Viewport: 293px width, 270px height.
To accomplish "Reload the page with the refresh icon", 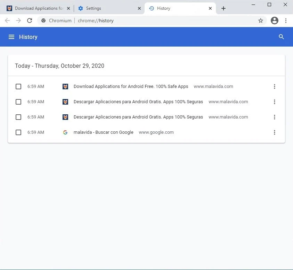I will pos(30,21).
